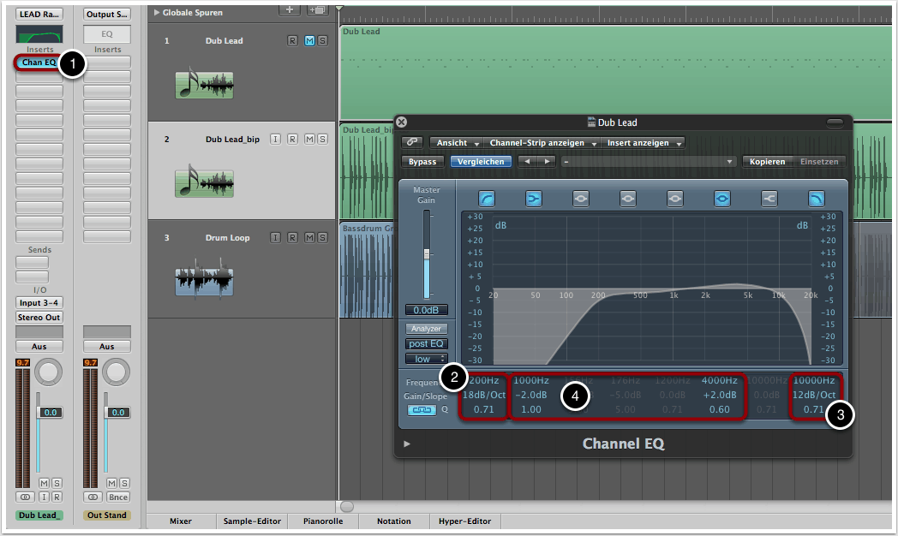898x536 pixels.
Task: Disable the low-pass filter band icon
Action: (x=816, y=198)
